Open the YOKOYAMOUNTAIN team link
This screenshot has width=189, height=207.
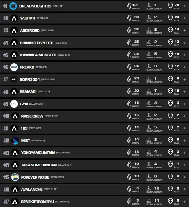pos(38,153)
